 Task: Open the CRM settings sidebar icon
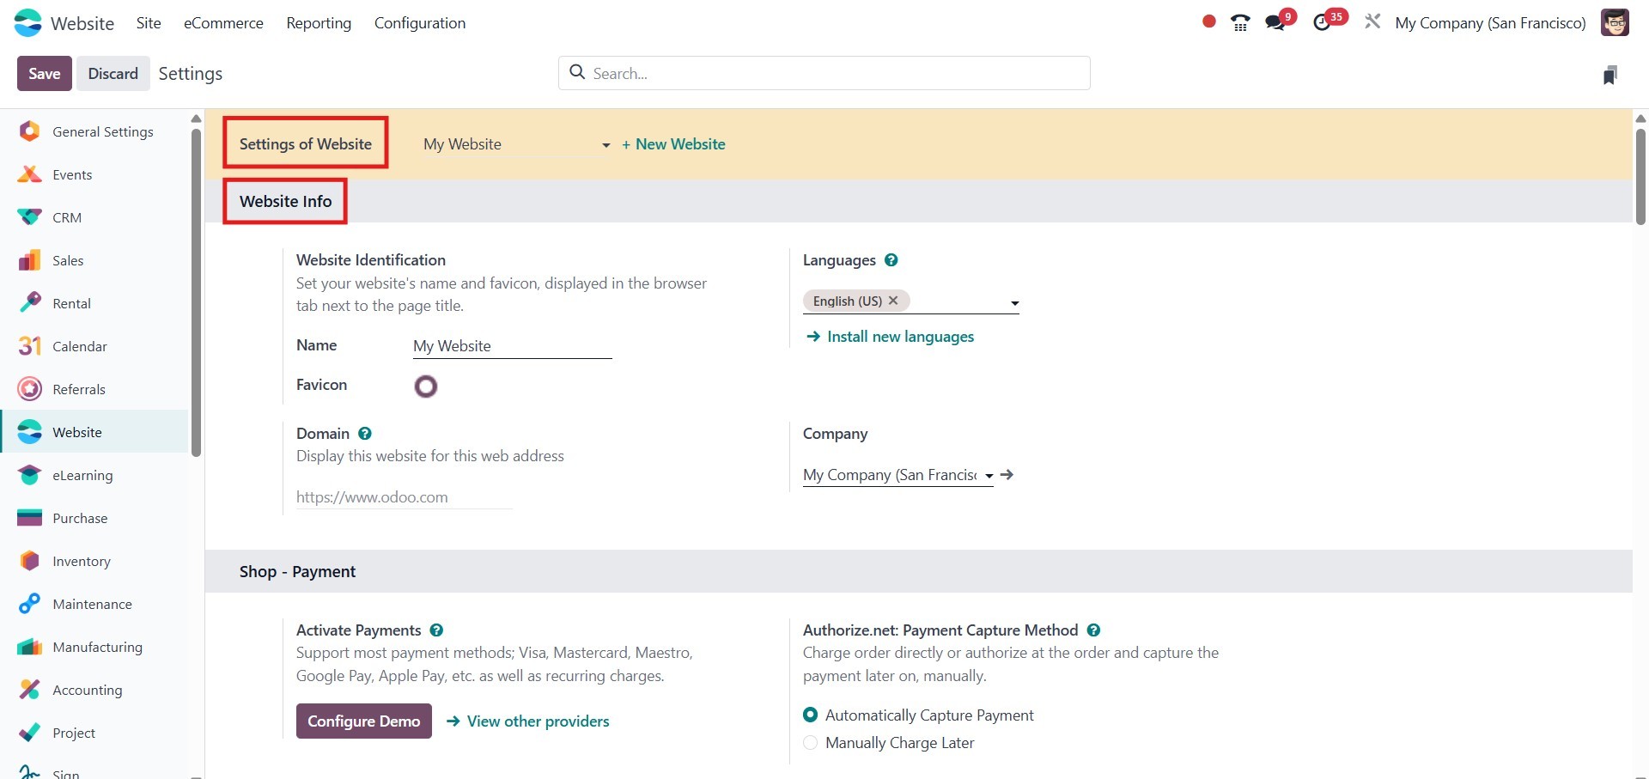30,217
